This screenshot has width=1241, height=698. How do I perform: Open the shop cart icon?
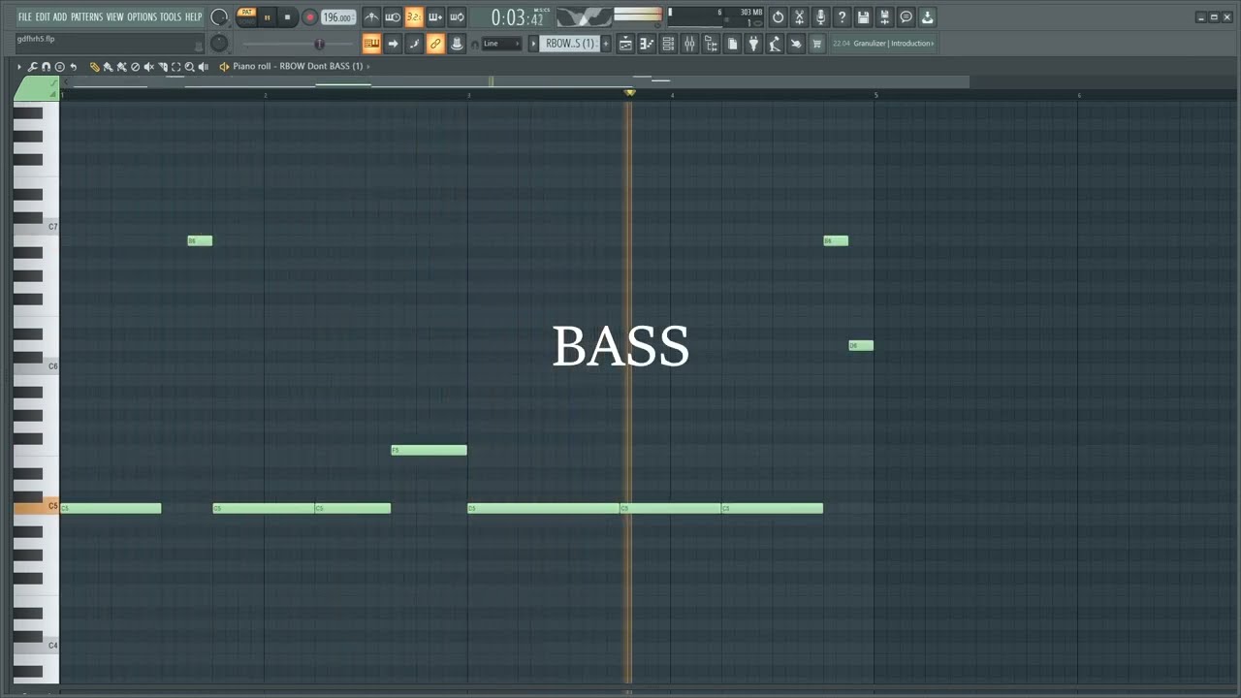[x=817, y=44]
